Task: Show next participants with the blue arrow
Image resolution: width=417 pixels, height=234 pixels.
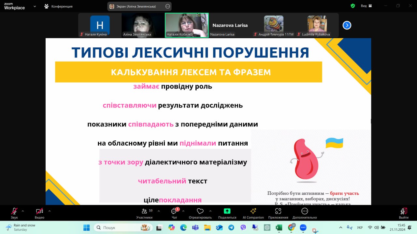Action: point(347,25)
